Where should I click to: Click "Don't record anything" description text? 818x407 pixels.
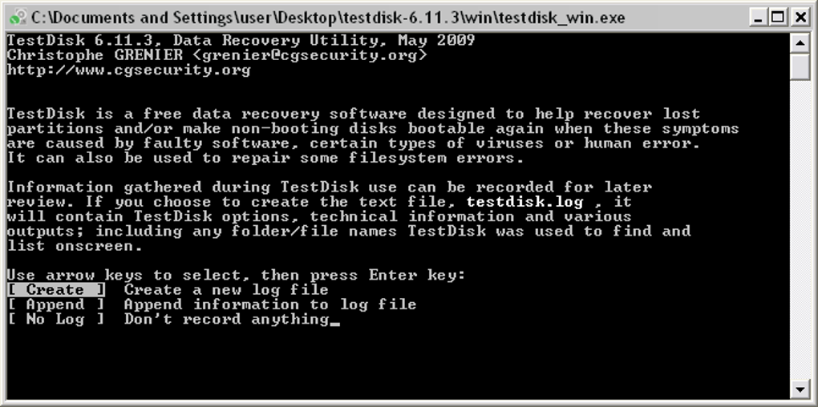coord(226,319)
